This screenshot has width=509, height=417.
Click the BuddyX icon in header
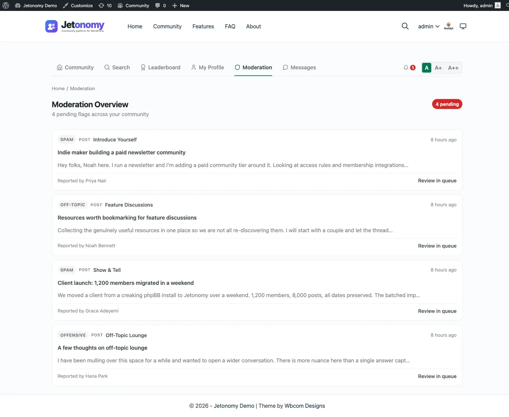click(x=449, y=26)
